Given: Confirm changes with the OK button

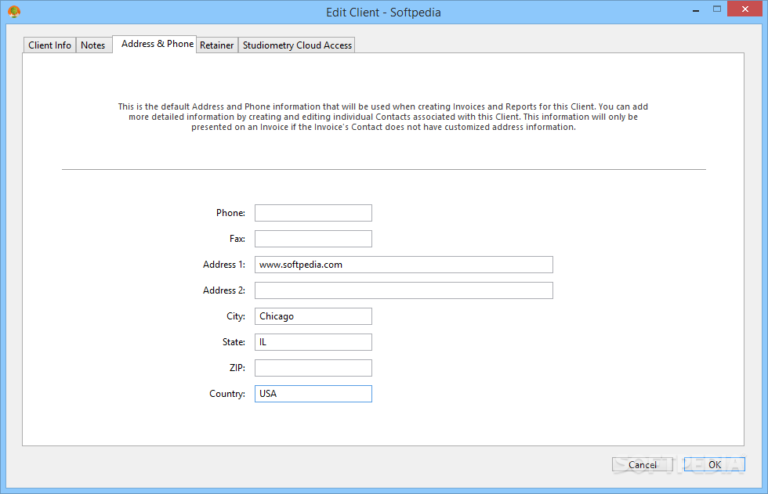Looking at the screenshot, I should tap(715, 465).
